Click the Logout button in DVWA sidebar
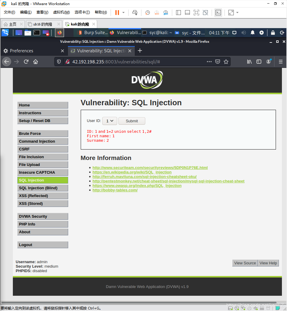 tap(43, 245)
